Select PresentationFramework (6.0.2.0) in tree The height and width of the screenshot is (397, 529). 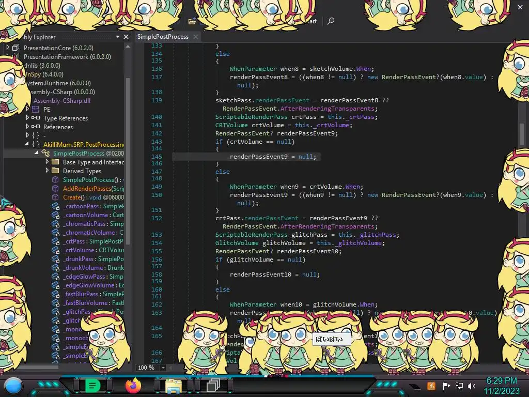click(x=67, y=57)
